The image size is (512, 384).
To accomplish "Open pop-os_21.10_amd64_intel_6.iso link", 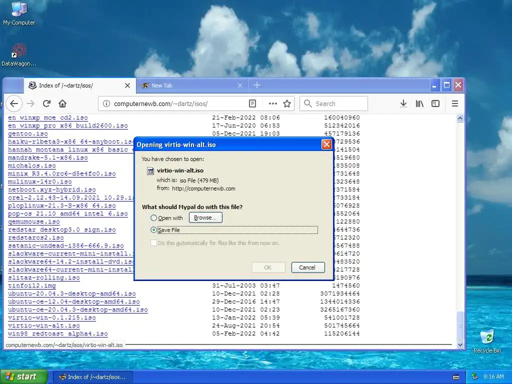I will pyautogui.click(x=68, y=213).
